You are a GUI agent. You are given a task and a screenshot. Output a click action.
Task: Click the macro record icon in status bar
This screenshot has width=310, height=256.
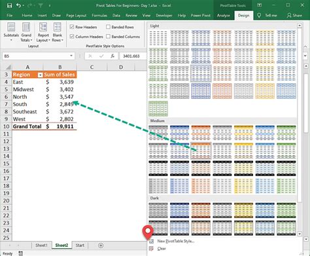[x=21, y=253]
